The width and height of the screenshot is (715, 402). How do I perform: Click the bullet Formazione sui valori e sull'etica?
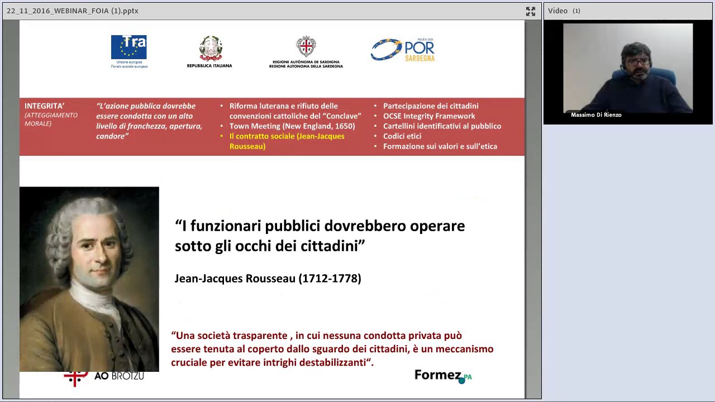click(x=440, y=146)
